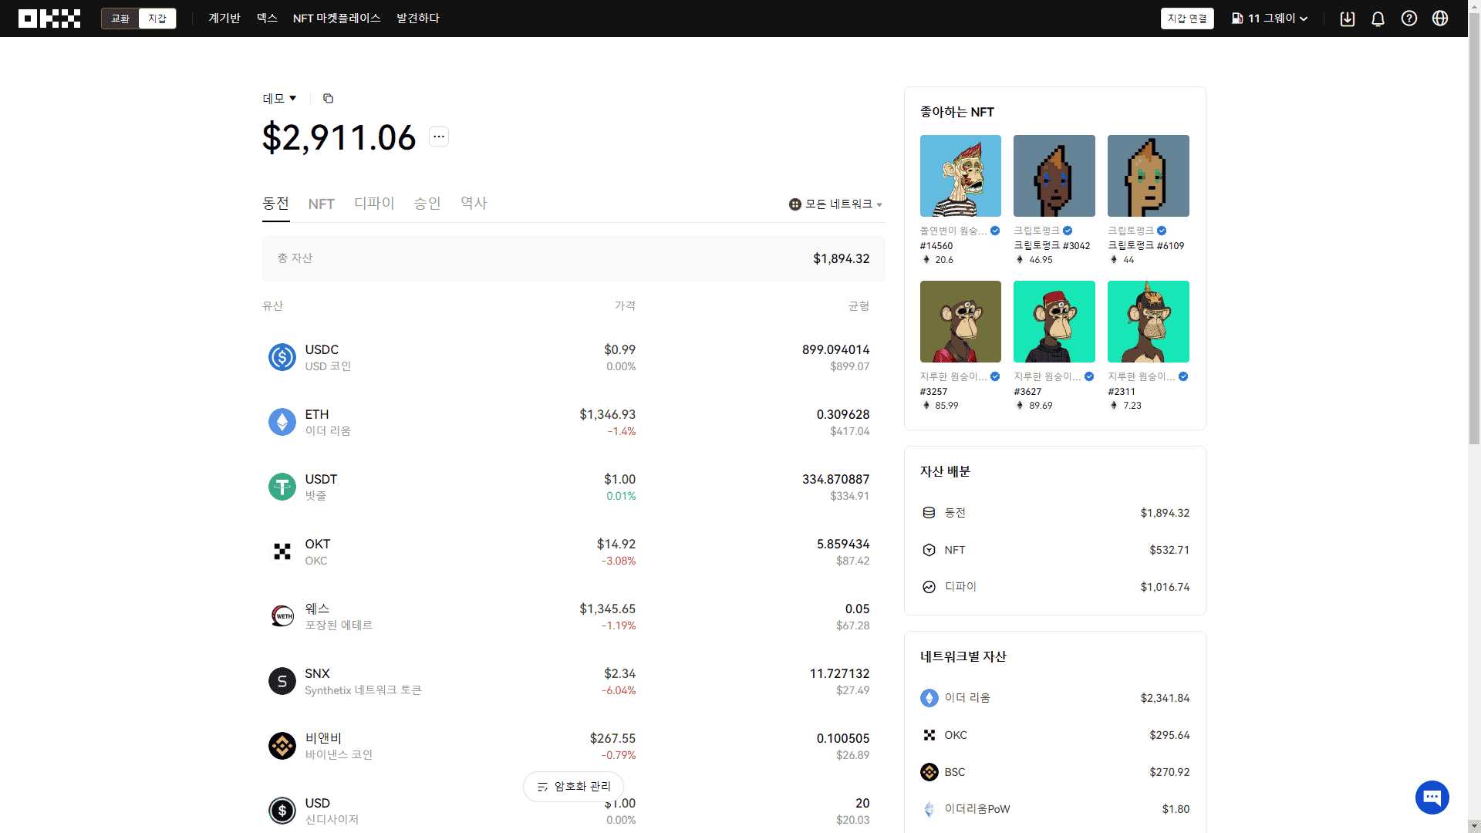1481x833 pixels.
Task: Open the 발견하다 menu item
Action: 418,19
